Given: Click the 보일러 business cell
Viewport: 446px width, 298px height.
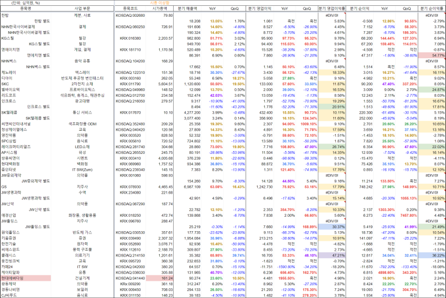Looking at the screenshot, I should tap(82, 289).
